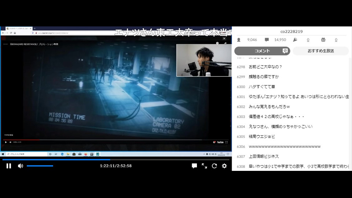The width and height of the screenshot is (352, 198).
Task: Open Mail icon in taskbar
Action: point(80,154)
